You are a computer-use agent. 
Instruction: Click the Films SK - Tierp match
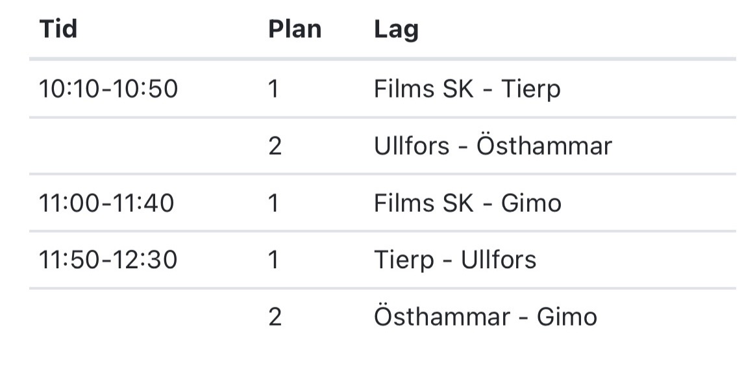point(467,90)
